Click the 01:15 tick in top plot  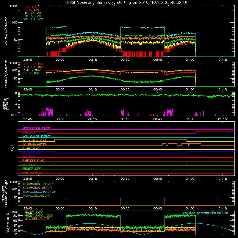pyautogui.click(x=223, y=60)
